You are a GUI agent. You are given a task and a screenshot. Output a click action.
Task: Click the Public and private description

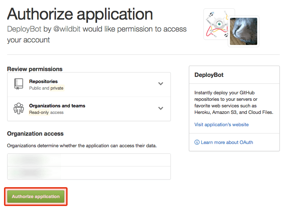click(x=46, y=88)
